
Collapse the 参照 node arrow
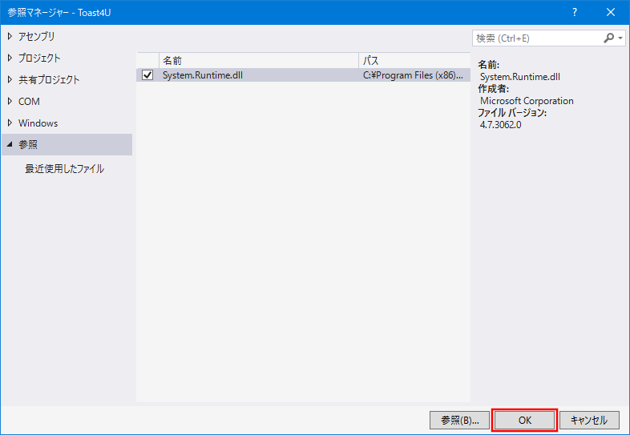click(x=10, y=145)
